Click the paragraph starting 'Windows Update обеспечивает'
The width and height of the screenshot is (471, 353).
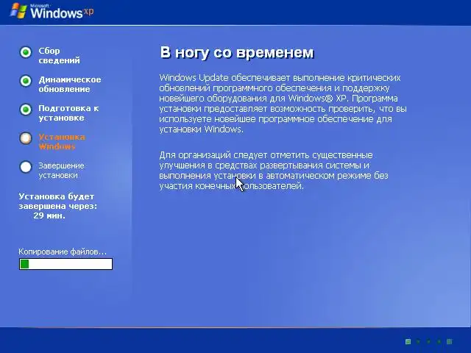tap(283, 104)
